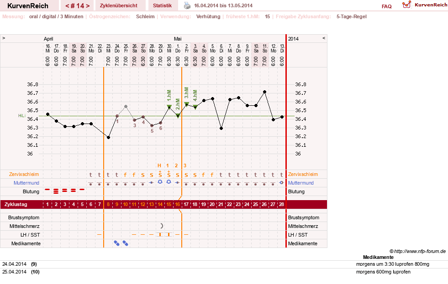
Task: Click the 'oral / digital / 3 Minuten' measurement value
Action: point(56,16)
